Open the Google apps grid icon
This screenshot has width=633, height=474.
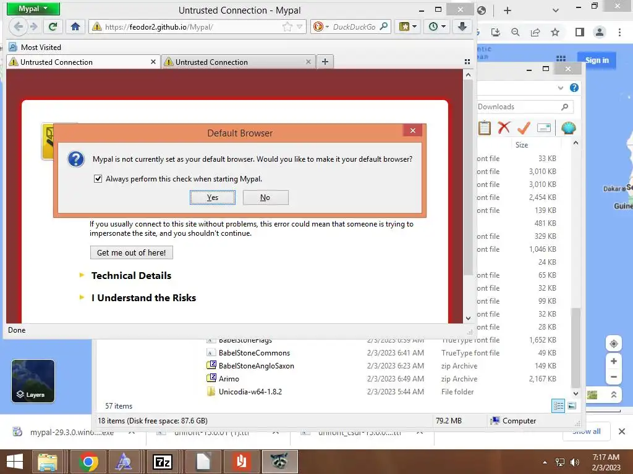pyautogui.click(x=561, y=59)
